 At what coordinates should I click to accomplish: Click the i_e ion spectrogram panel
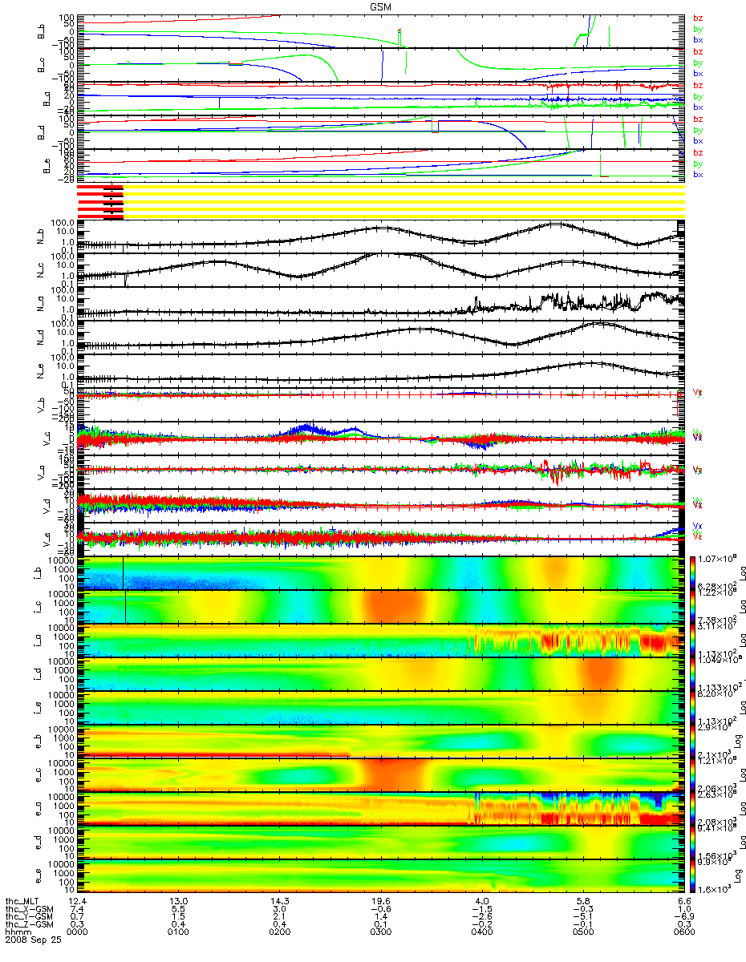pyautogui.click(x=381, y=707)
